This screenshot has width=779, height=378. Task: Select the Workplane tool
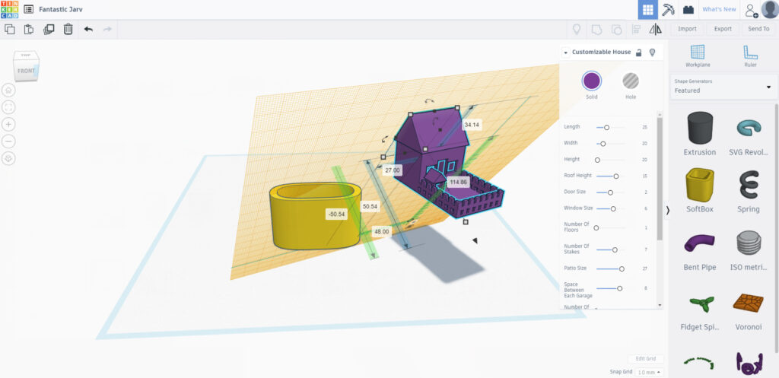tap(698, 56)
